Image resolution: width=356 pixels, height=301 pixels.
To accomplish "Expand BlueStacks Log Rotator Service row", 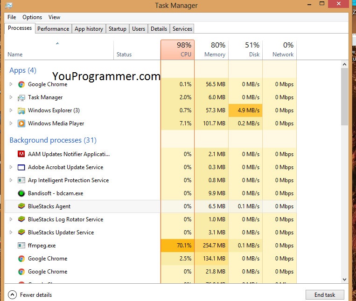I will pos(11,219).
